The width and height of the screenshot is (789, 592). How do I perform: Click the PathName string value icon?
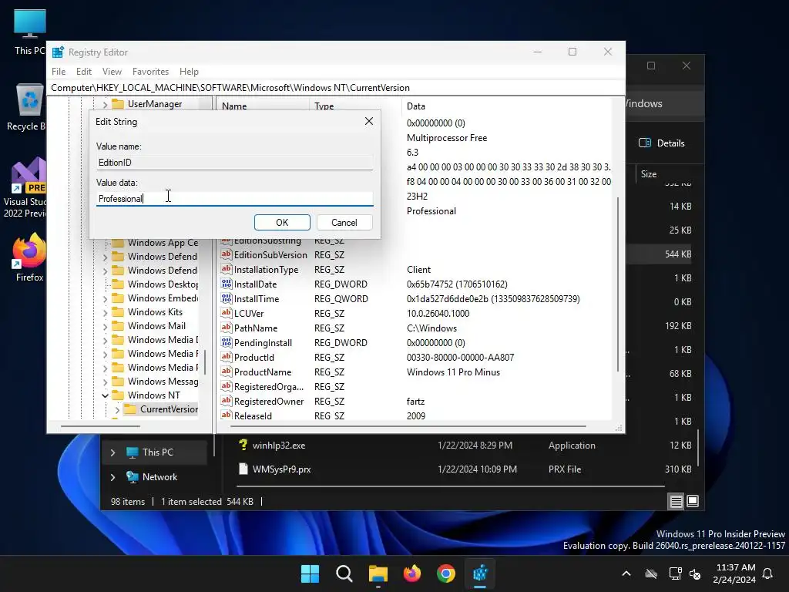click(x=227, y=328)
